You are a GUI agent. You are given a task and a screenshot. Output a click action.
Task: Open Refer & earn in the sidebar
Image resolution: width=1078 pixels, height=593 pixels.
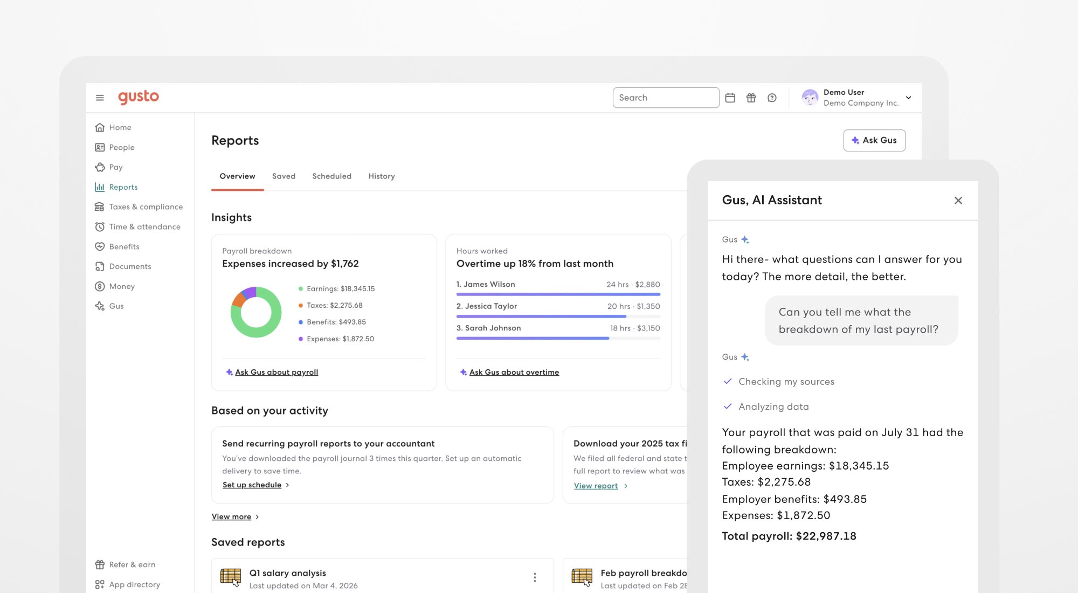tap(132, 564)
